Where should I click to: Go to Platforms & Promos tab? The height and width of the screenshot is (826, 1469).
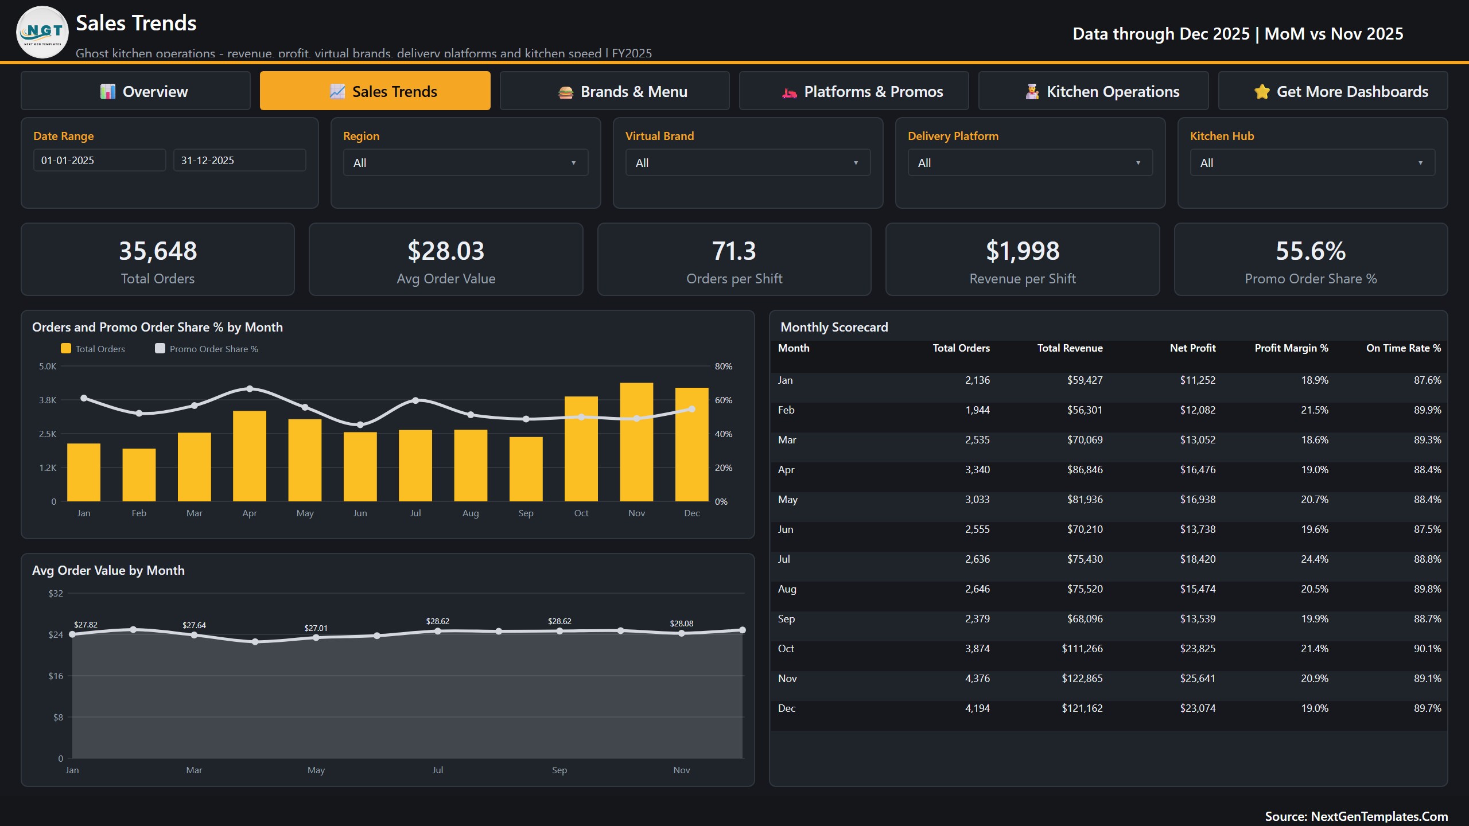point(854,91)
